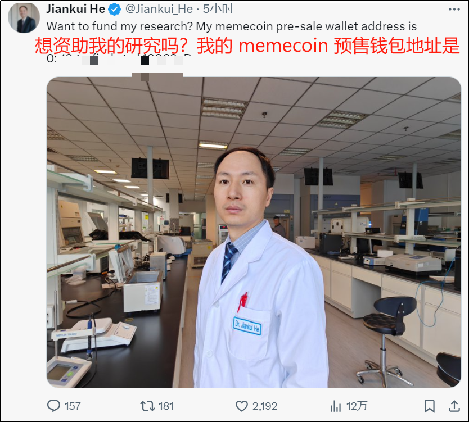Bookmark this tweet
469x422 pixels.
(x=430, y=406)
